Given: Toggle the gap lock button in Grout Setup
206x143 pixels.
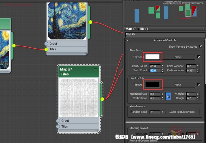Looking at the screenshot, I should pyautogui.click(x=168, y=96).
